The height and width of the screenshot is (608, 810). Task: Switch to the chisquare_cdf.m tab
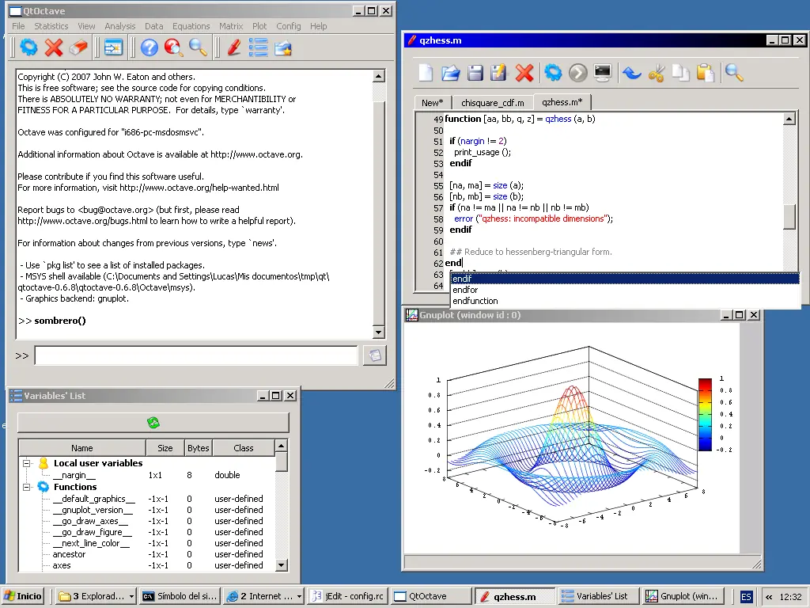(x=492, y=103)
